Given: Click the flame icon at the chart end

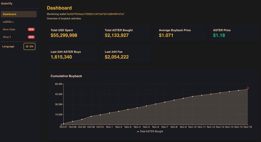Looking at the screenshot, I should click(248, 88).
